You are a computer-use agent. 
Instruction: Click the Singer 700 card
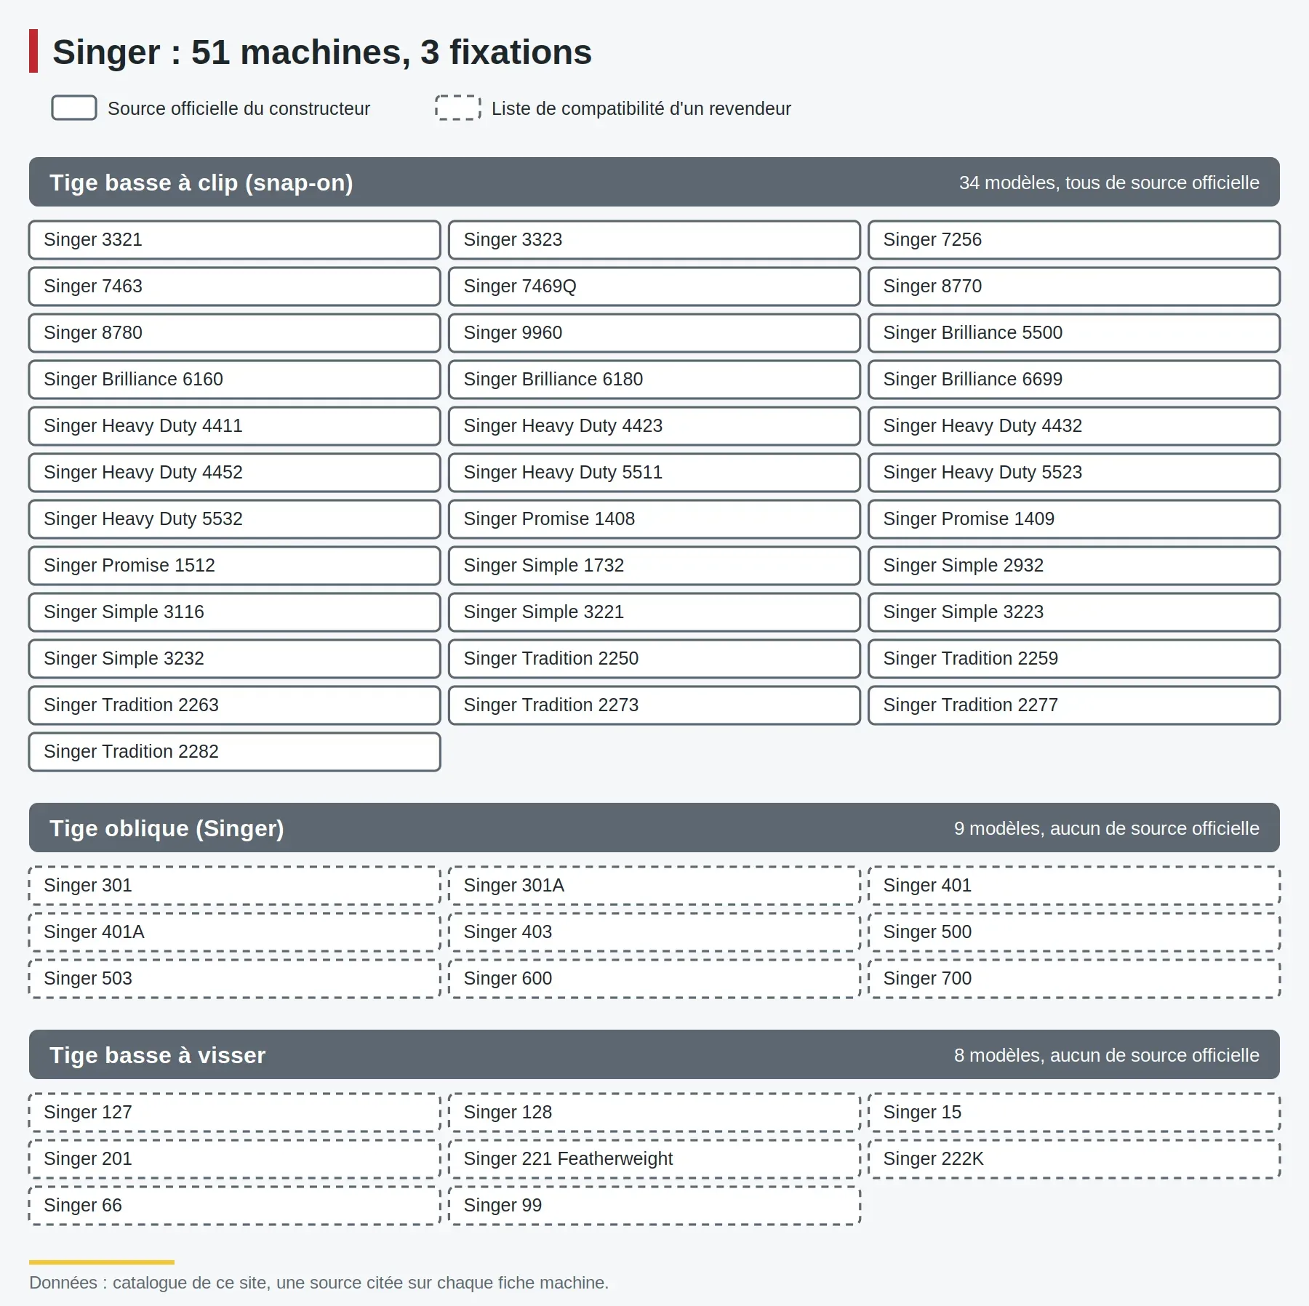(1074, 979)
